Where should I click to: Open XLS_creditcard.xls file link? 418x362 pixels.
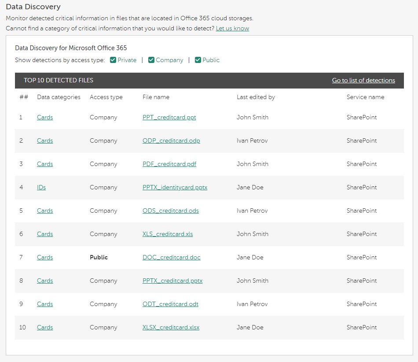tap(168, 234)
